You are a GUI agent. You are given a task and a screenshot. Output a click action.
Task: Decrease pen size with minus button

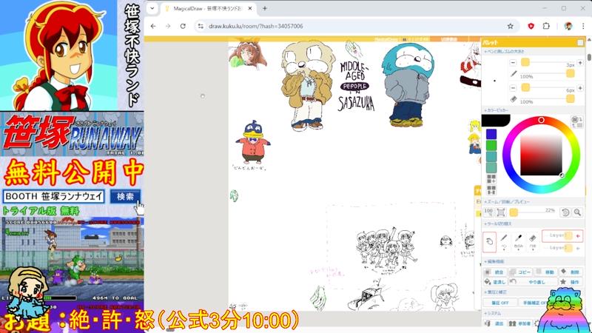click(x=513, y=63)
